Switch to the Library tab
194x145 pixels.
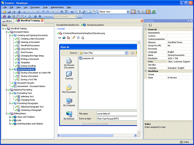coord(7,21)
